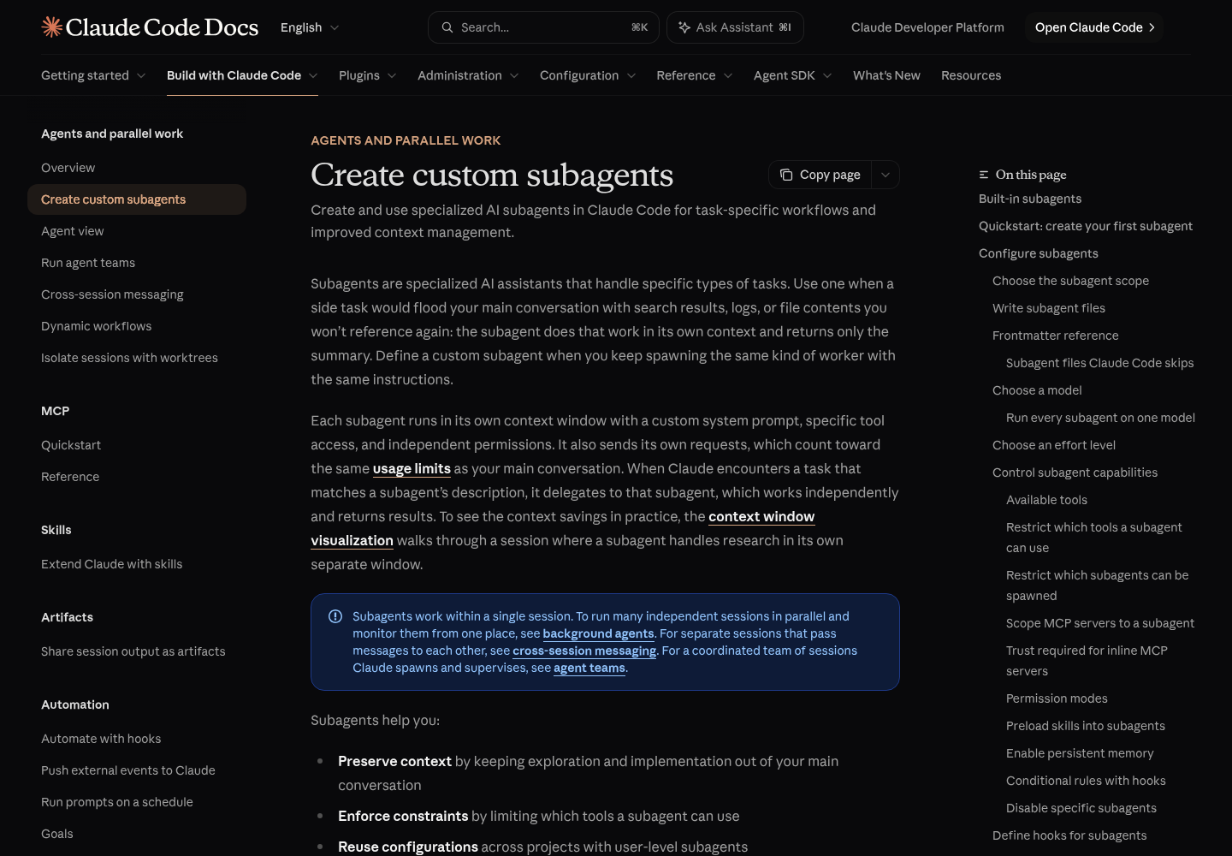Open the cross-session messaging inline link

point(584,651)
